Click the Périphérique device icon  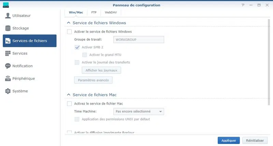(x=8, y=78)
